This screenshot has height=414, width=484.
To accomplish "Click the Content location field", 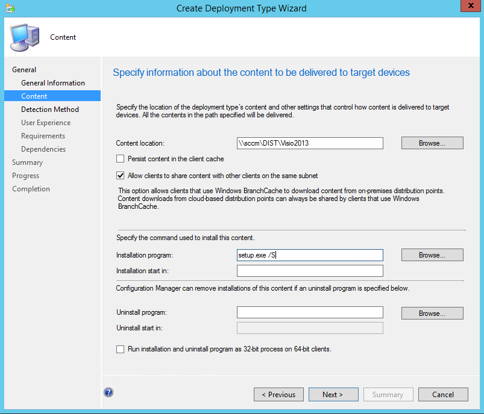I will pos(310,143).
